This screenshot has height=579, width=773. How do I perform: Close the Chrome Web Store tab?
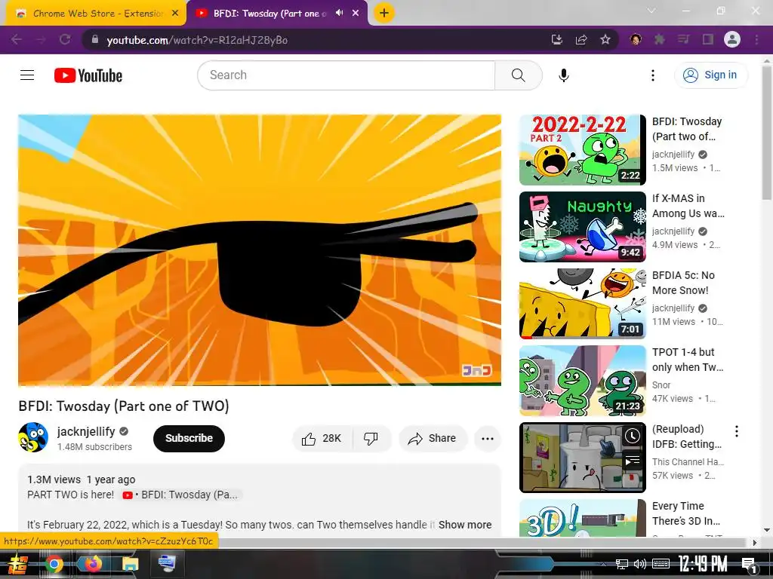click(175, 14)
